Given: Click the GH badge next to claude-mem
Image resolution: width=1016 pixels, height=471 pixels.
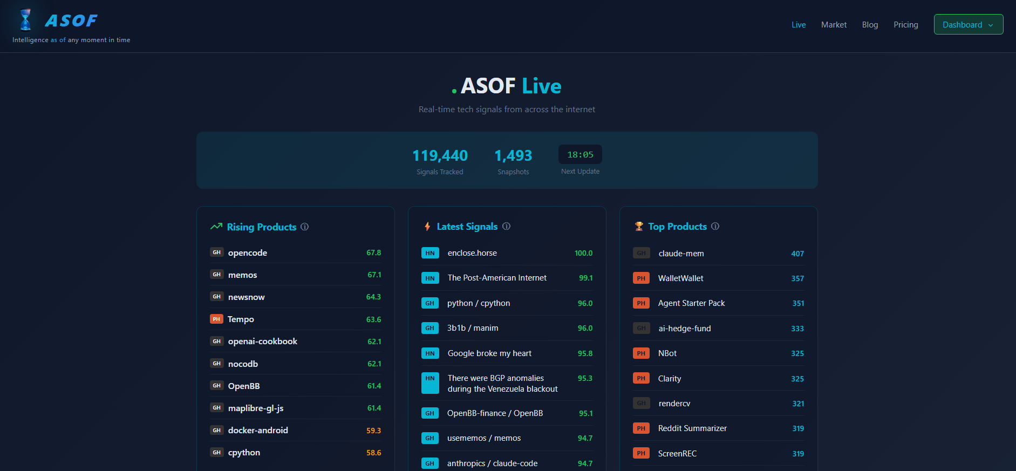Looking at the screenshot, I should tap(642, 253).
